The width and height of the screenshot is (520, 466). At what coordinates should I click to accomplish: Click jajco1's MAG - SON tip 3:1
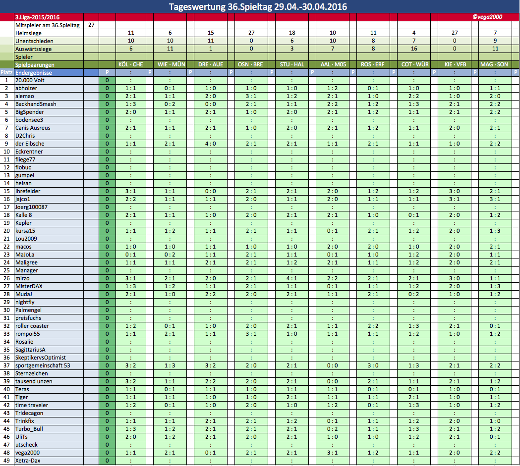[495, 200]
